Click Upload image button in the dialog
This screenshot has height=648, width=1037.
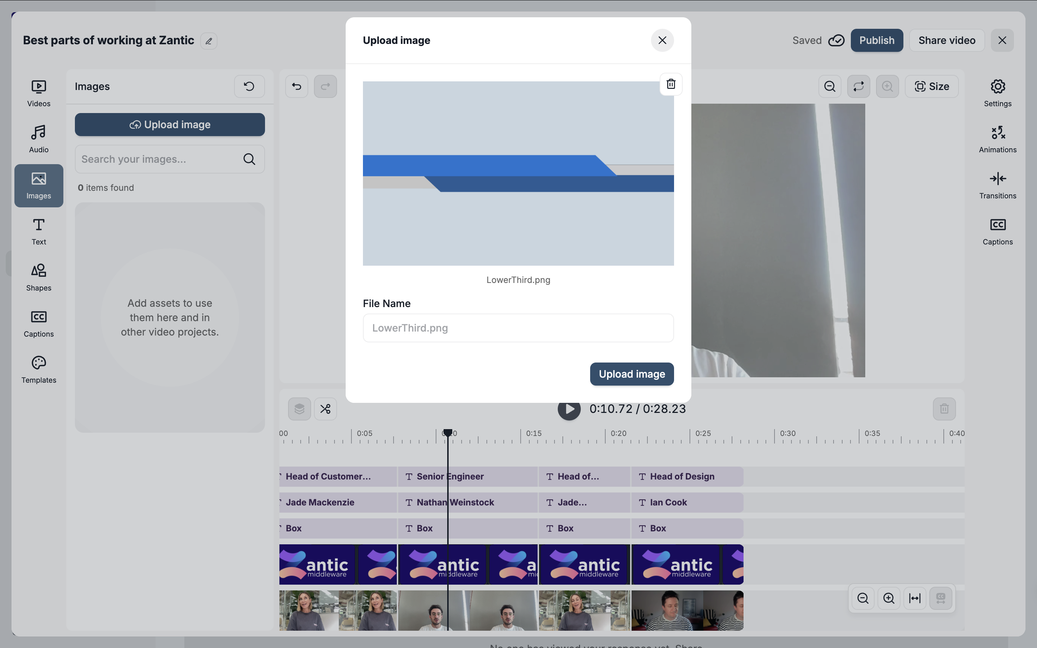click(x=631, y=374)
